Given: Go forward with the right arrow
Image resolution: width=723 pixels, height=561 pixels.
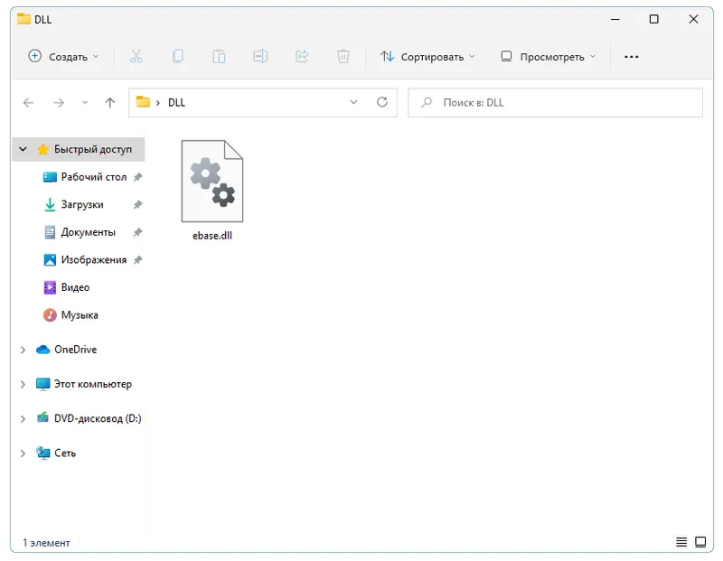Looking at the screenshot, I should 59,102.
